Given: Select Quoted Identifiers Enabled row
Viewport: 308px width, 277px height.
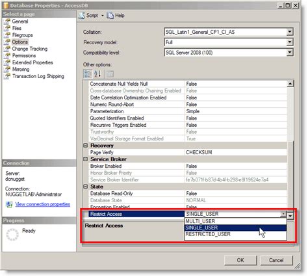Looking at the screenshot, I should coord(188,118).
